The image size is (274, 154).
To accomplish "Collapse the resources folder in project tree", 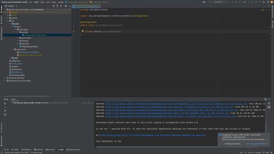I will [x=12, y=50].
